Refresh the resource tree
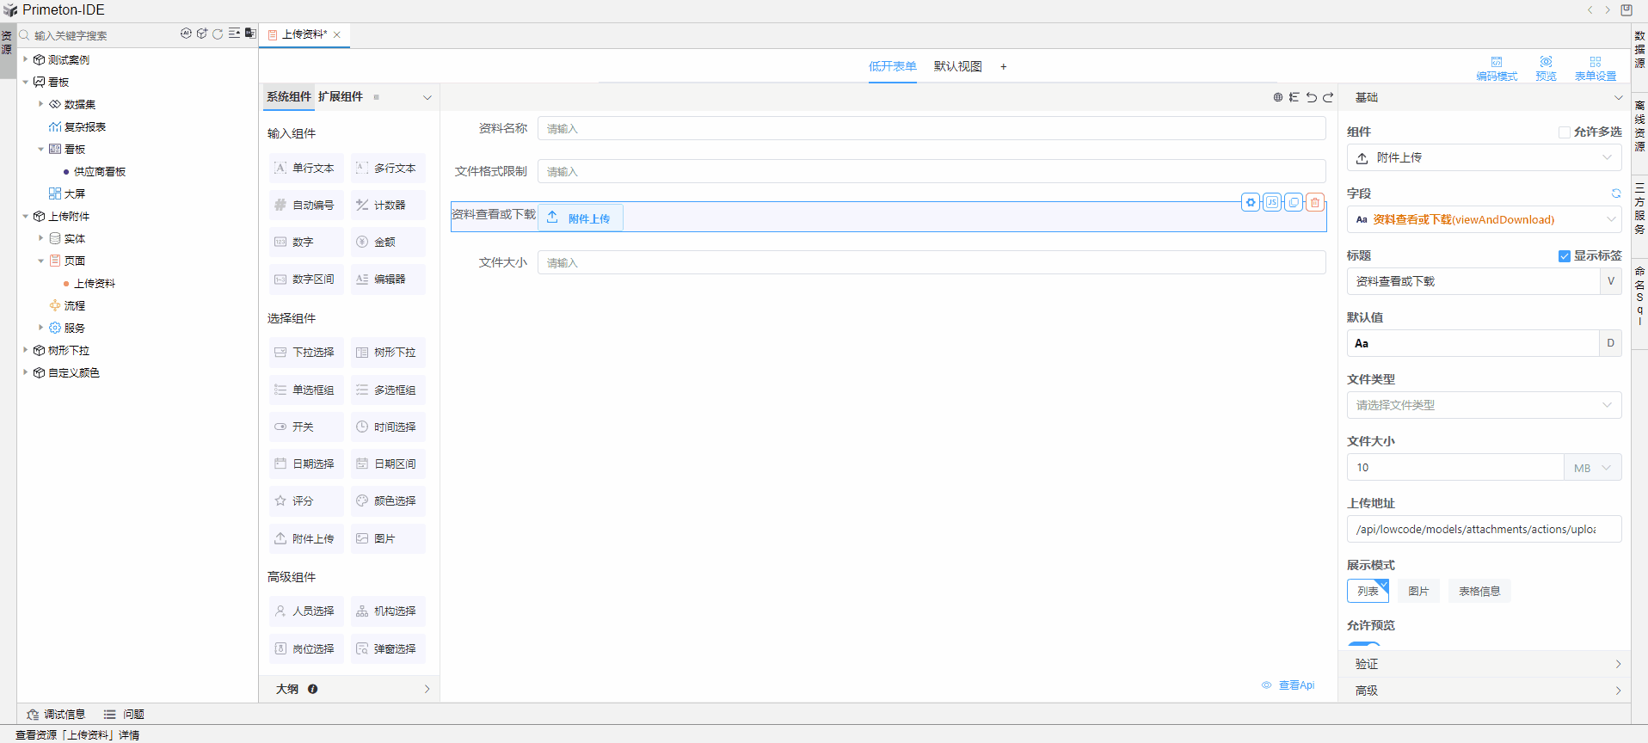 [x=218, y=34]
